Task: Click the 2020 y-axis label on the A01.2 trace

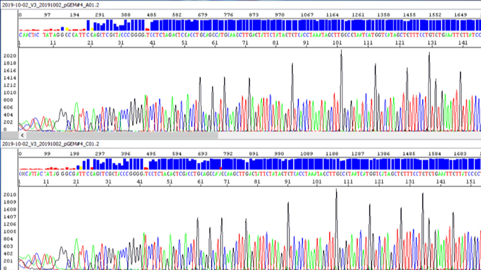Action: pos(10,56)
